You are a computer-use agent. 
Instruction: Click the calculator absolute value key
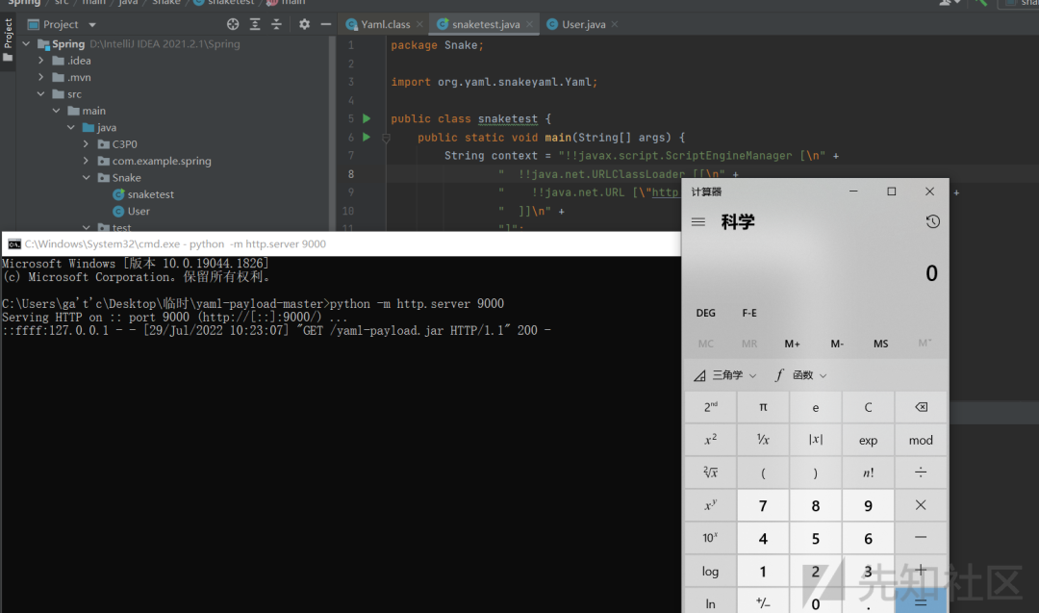(816, 440)
